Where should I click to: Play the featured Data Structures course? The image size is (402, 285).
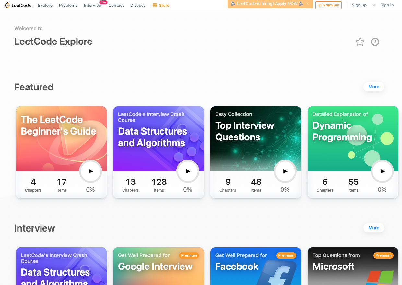[x=188, y=171]
